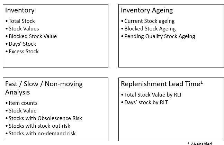
Task: Click the Days' Stock bullet in Inventory
Action: pos(22,44)
